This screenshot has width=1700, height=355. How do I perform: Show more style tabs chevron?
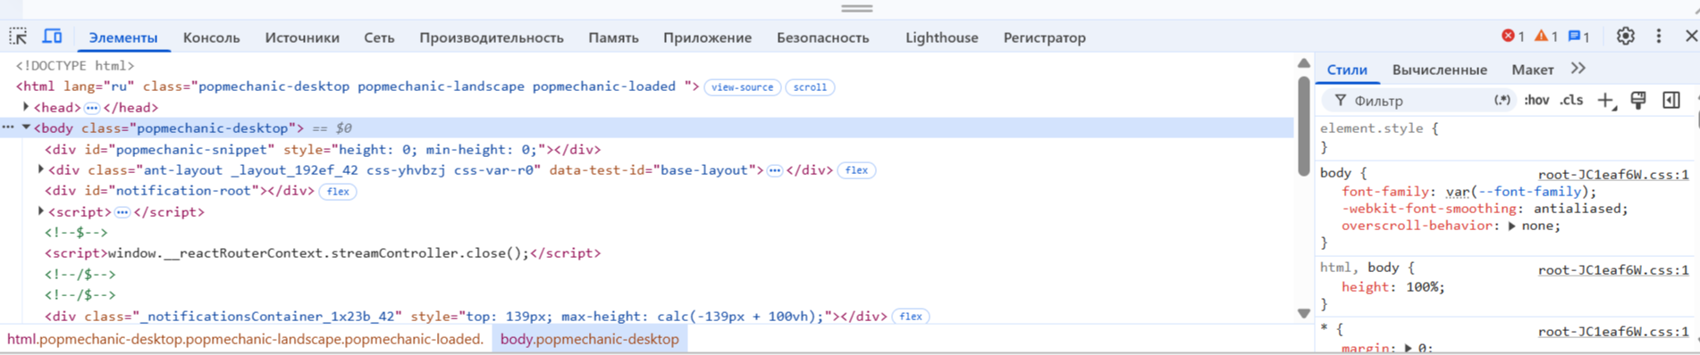[1578, 69]
